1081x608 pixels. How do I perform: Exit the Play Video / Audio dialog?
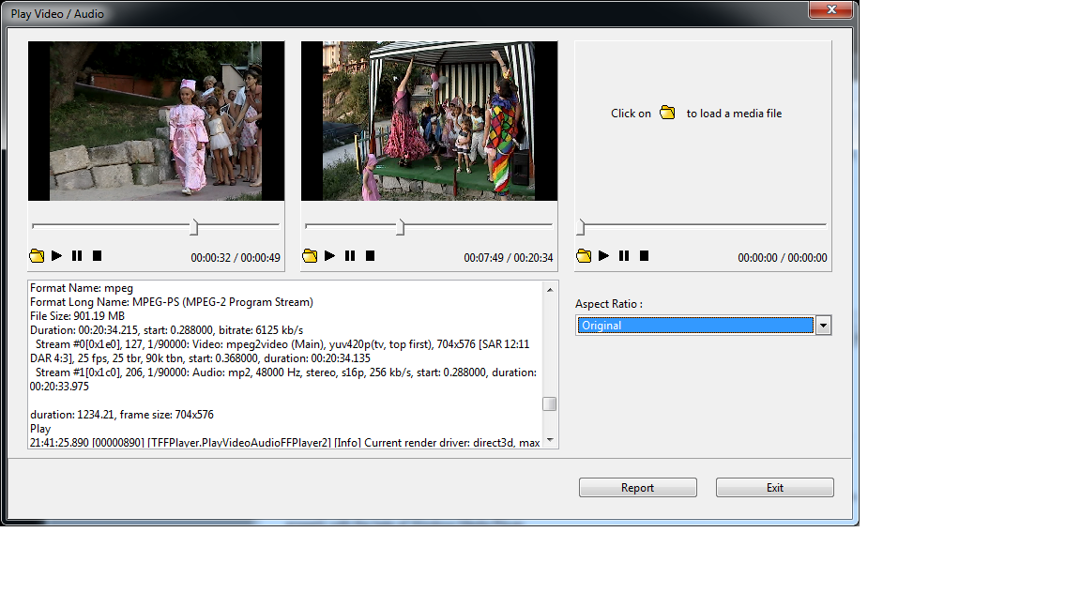coord(774,487)
